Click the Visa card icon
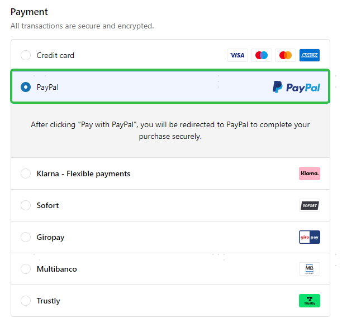Screen dimensions: 342x323 click(x=237, y=55)
